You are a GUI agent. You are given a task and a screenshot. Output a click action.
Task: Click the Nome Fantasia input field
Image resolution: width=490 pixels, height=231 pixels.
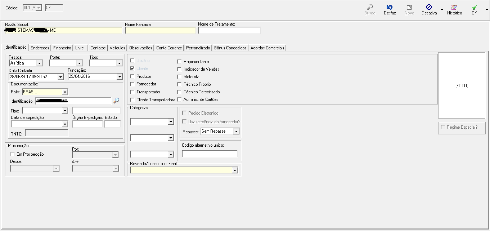(160, 31)
